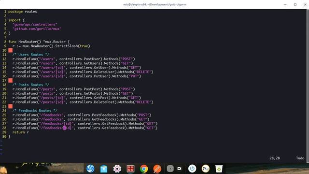
Task: Launch Google Chrome from the dock
Action: point(144,169)
